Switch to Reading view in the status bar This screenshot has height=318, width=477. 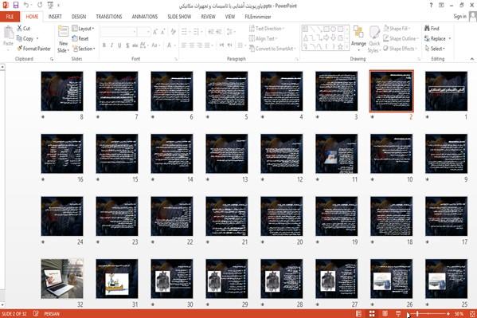(x=385, y=313)
